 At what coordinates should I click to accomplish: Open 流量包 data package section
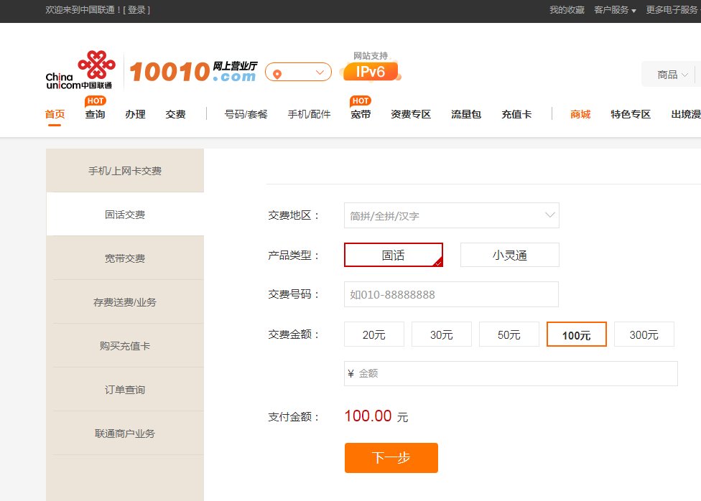(465, 114)
